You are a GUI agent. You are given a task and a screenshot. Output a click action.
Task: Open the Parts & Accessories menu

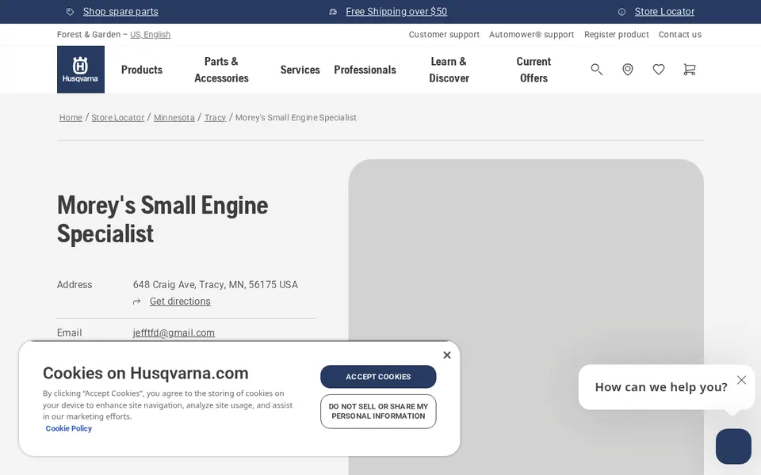(221, 70)
